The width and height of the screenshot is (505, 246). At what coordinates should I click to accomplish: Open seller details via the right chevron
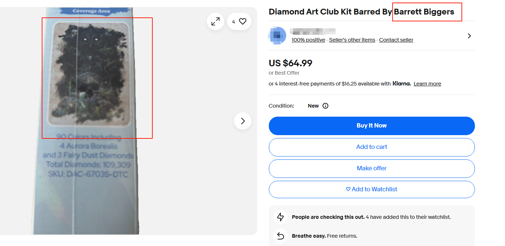click(469, 36)
